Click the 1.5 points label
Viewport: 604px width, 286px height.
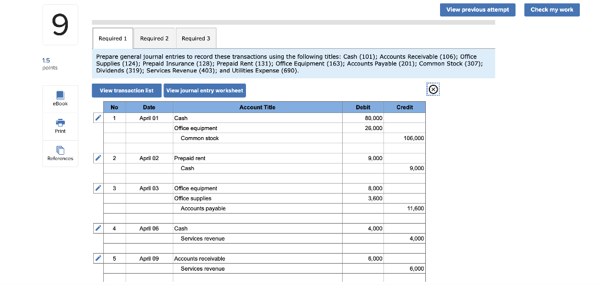point(50,64)
